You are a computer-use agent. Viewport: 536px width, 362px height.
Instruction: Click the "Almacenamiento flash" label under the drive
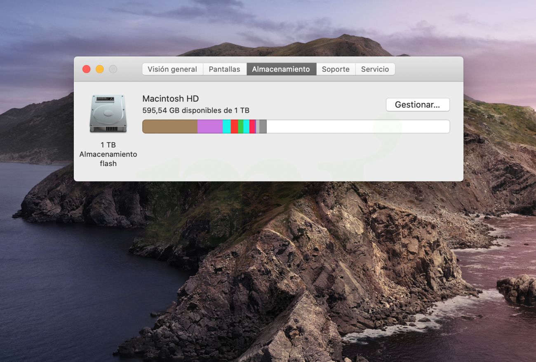pos(108,159)
